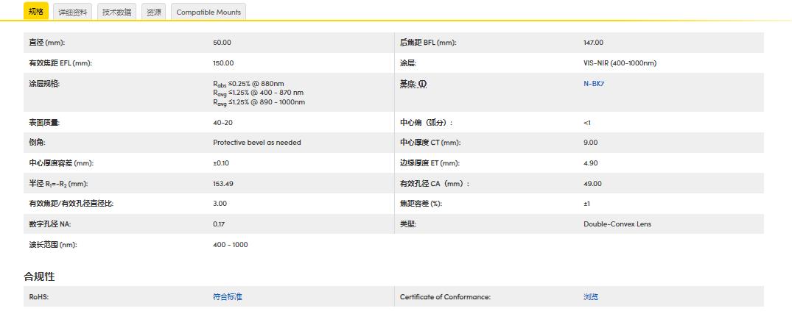The width and height of the screenshot is (792, 325).
Task: Click the 后焦距 BFL value 147.00
Action: click(593, 43)
